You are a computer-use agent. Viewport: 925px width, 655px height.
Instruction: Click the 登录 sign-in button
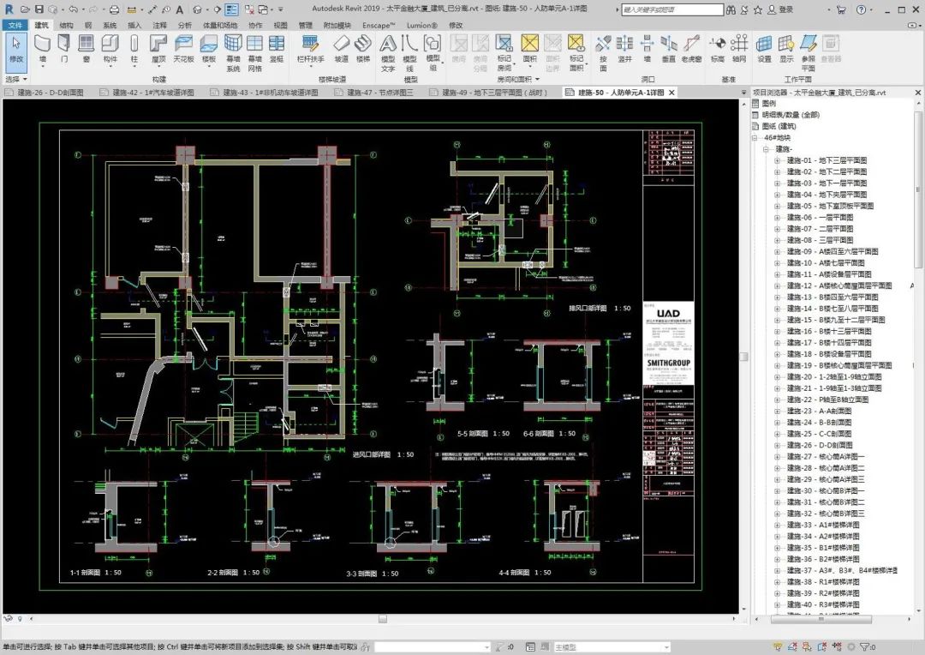coord(779,9)
